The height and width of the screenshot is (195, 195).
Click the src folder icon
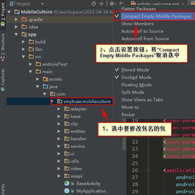(31, 56)
